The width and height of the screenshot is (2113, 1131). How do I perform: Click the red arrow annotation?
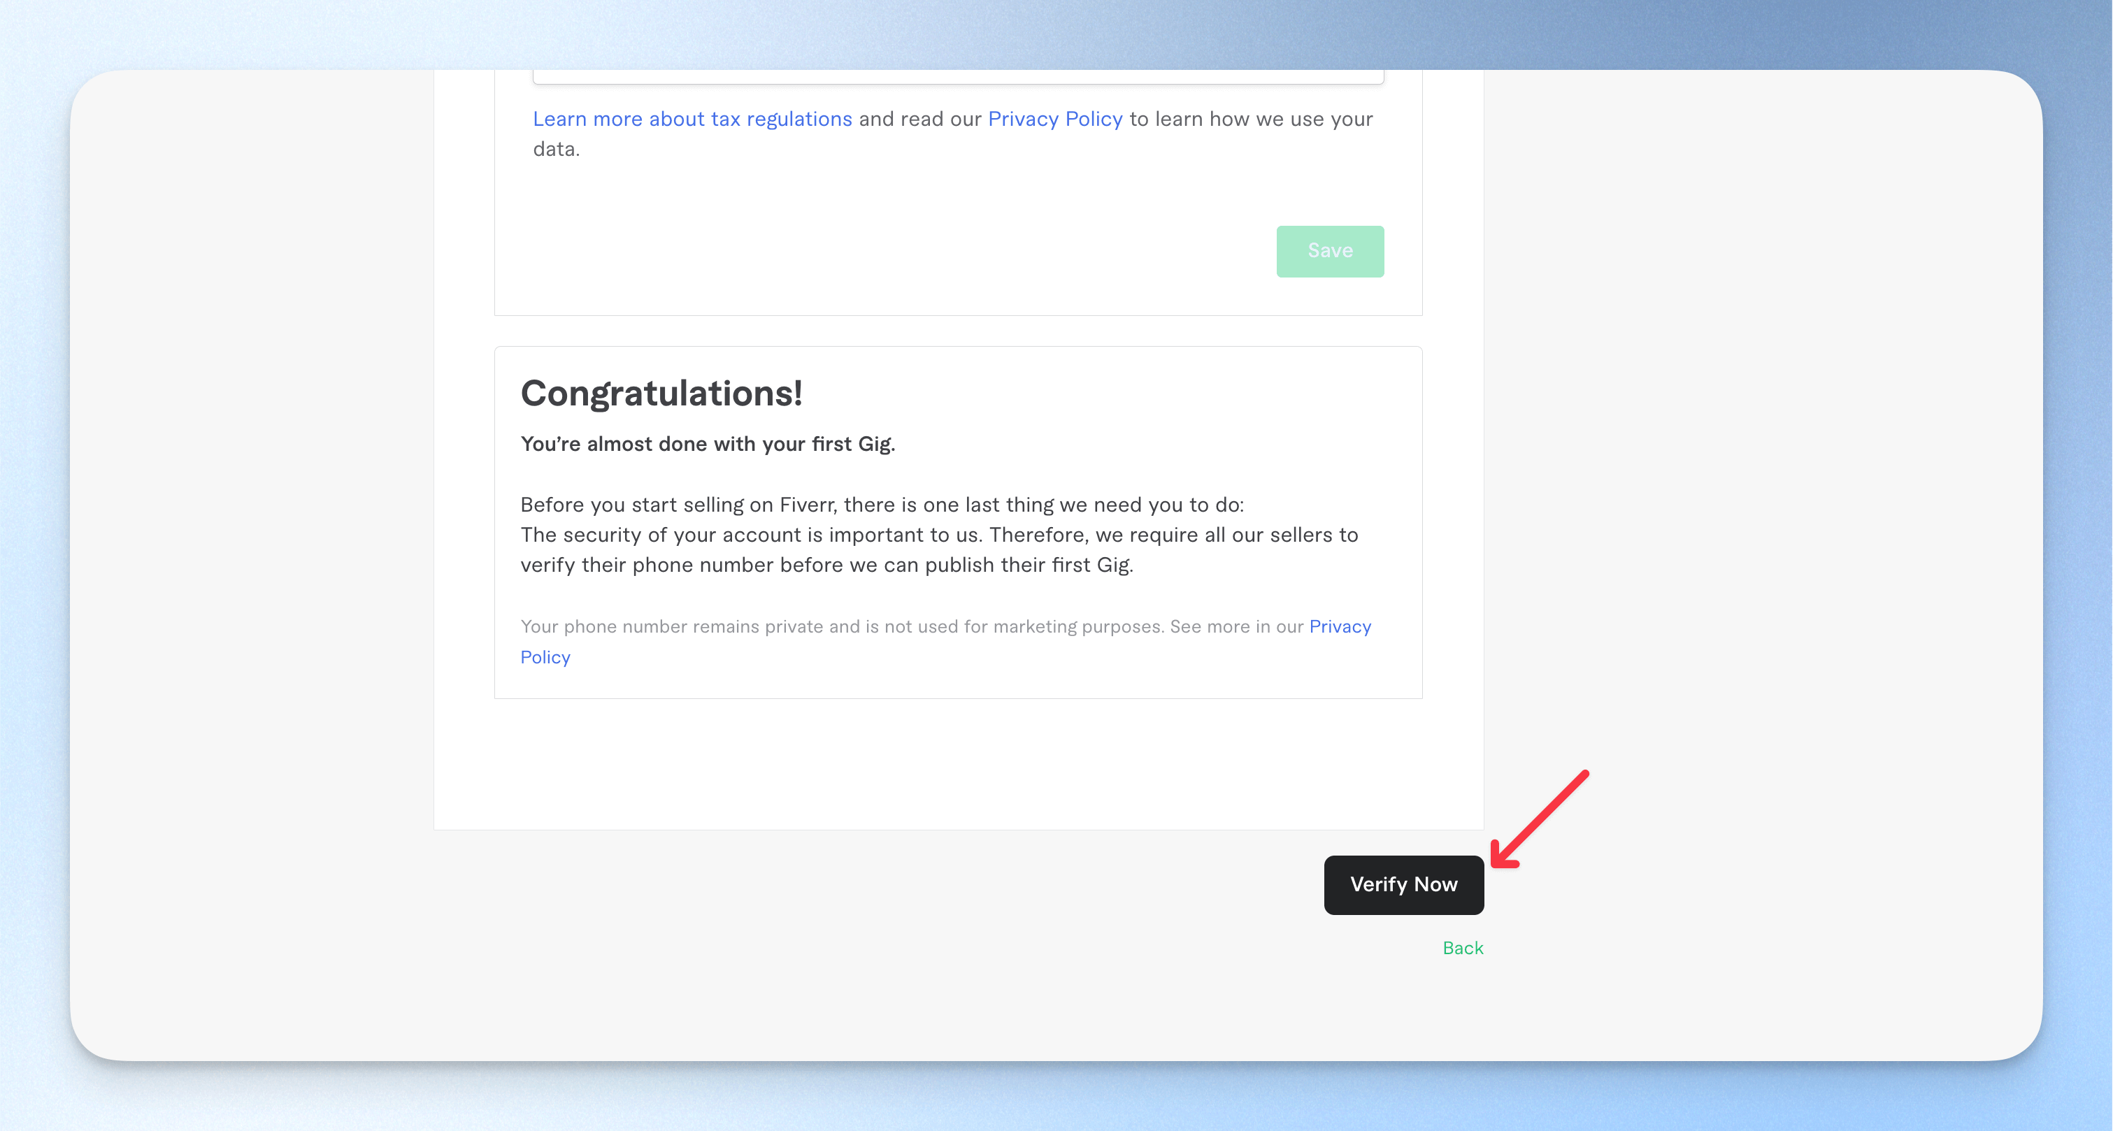pyautogui.click(x=1540, y=819)
